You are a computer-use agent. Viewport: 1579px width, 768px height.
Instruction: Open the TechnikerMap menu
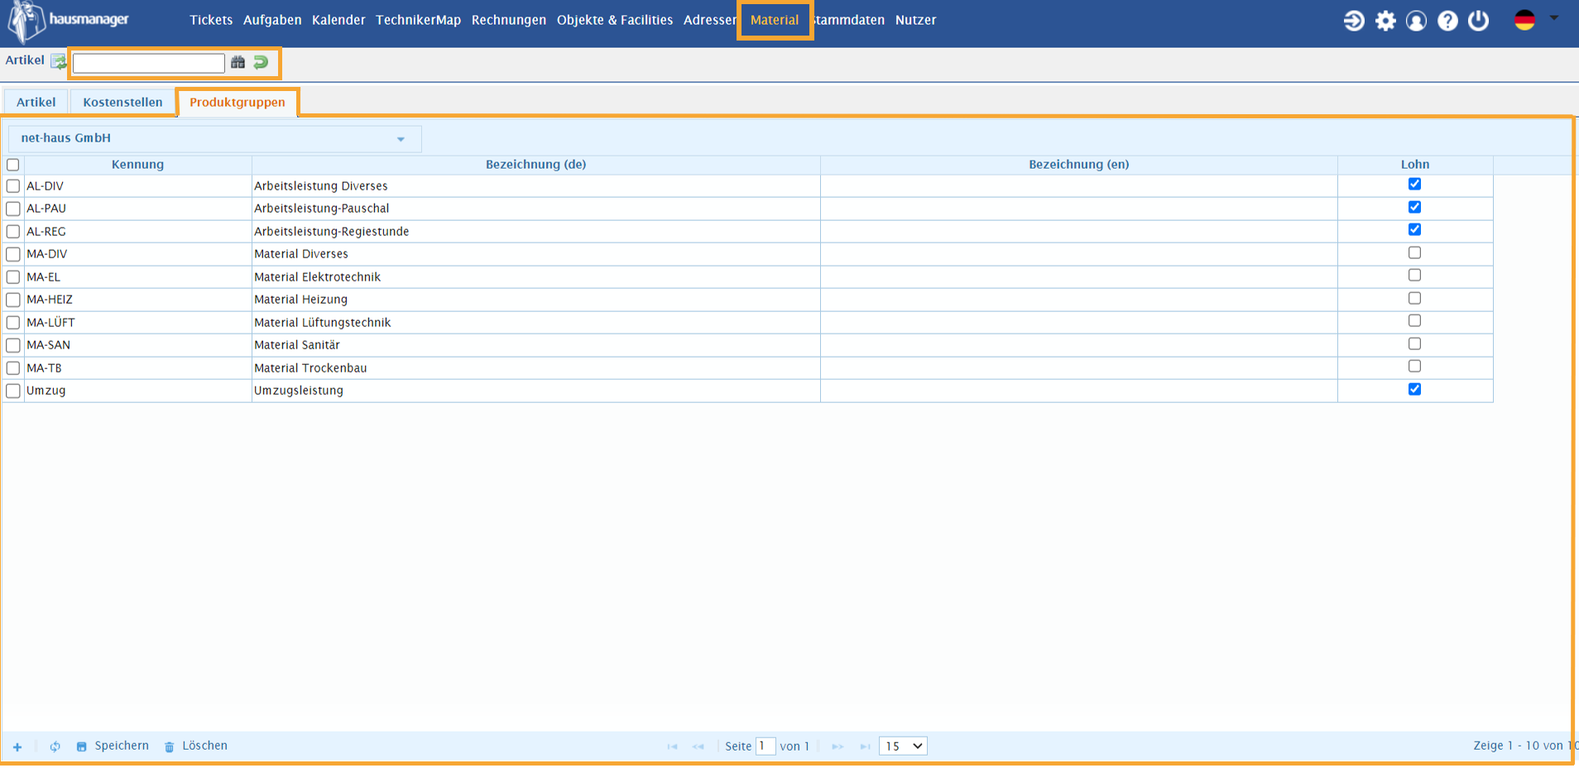click(418, 20)
